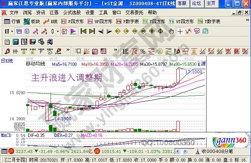The width and height of the screenshot is (251, 163).
Task: Click the F grid lines icon
Action: (41, 51)
